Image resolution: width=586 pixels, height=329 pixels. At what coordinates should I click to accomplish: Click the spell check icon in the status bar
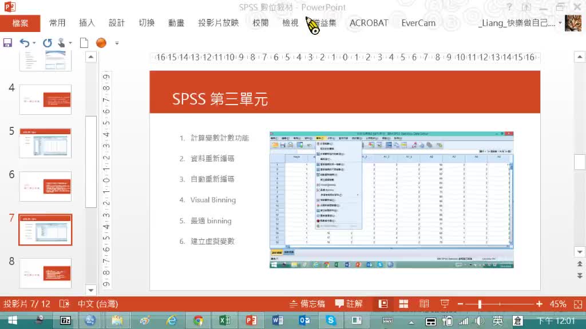pos(64,304)
